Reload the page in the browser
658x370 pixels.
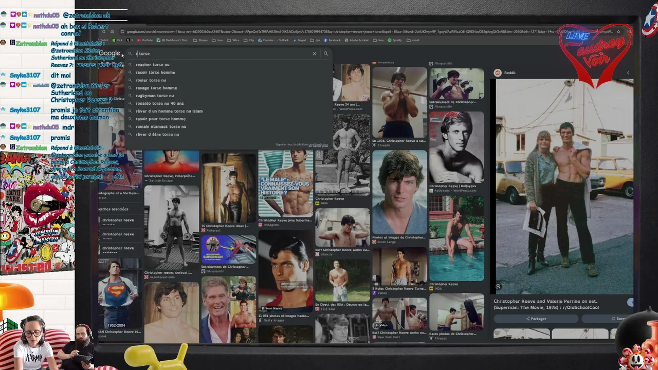104,32
